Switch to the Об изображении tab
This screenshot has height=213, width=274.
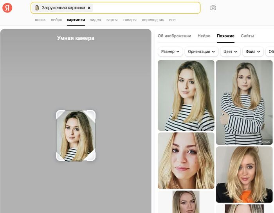[x=174, y=36]
